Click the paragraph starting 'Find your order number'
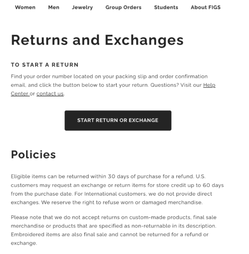 tap(113, 85)
